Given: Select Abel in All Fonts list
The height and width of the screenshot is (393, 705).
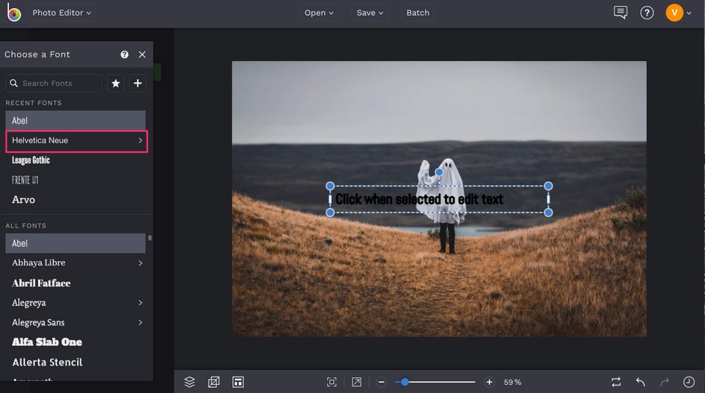Looking at the screenshot, I should [75, 243].
